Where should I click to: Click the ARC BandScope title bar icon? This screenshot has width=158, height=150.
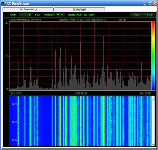[2, 3]
